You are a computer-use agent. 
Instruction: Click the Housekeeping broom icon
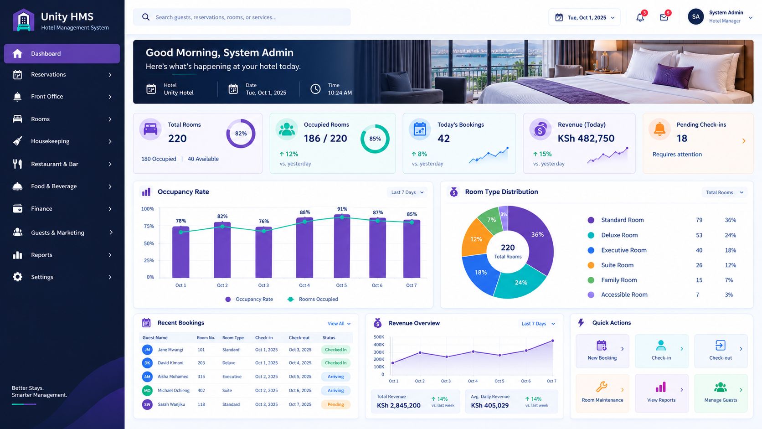pyautogui.click(x=17, y=141)
